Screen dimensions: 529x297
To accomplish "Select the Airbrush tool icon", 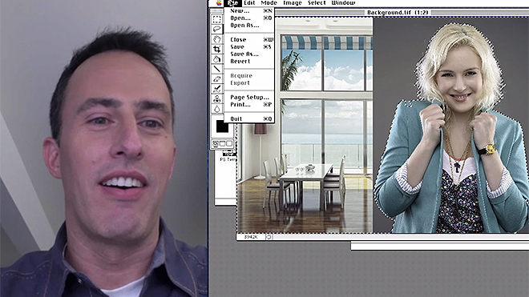I will click(217, 89).
